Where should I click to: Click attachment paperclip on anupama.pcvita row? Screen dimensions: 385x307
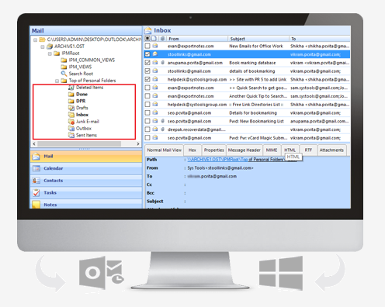pyautogui.click(x=163, y=63)
